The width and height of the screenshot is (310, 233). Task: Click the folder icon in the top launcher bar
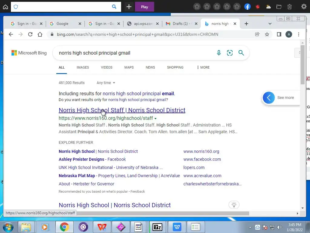point(279,7)
